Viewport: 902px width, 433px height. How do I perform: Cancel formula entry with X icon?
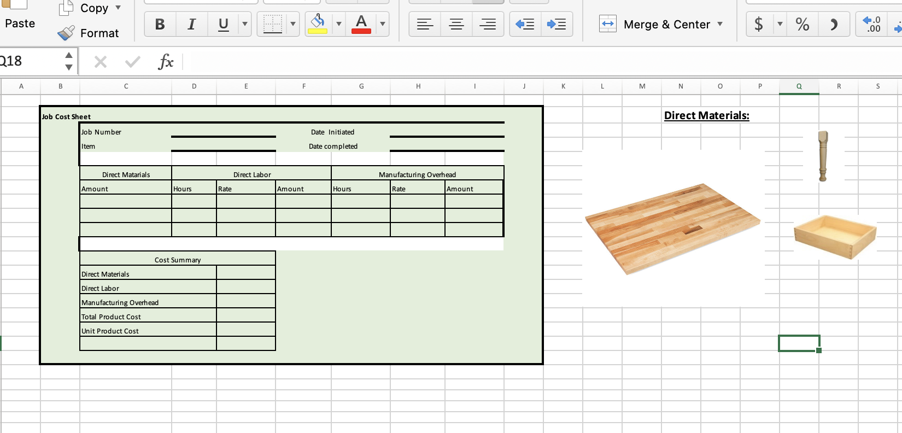click(x=101, y=62)
